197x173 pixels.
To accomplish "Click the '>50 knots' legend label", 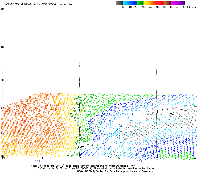I will (x=189, y=7).
